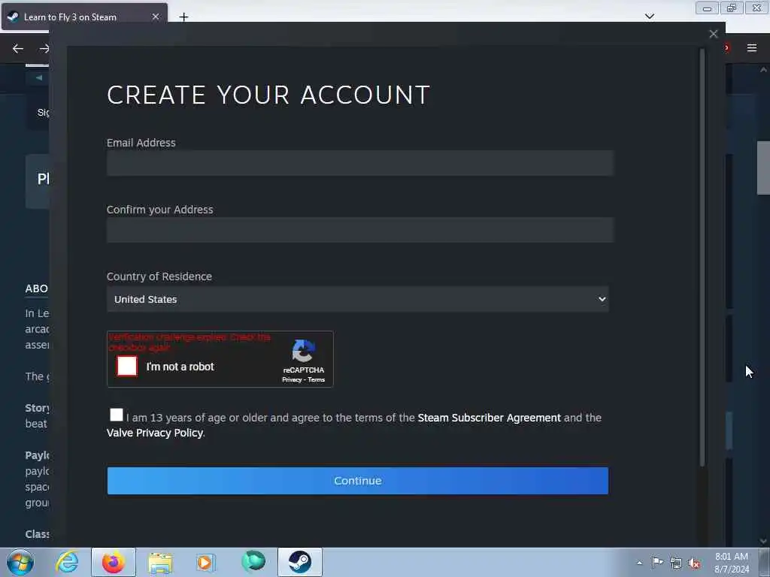770x577 pixels.
Task: Click the Continue button
Action: 357,481
